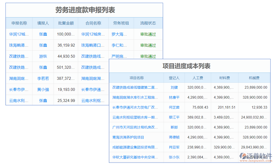Click 审批通过 status for 华润12城 row
Viewport: 275px width, 165px height.
148,34
